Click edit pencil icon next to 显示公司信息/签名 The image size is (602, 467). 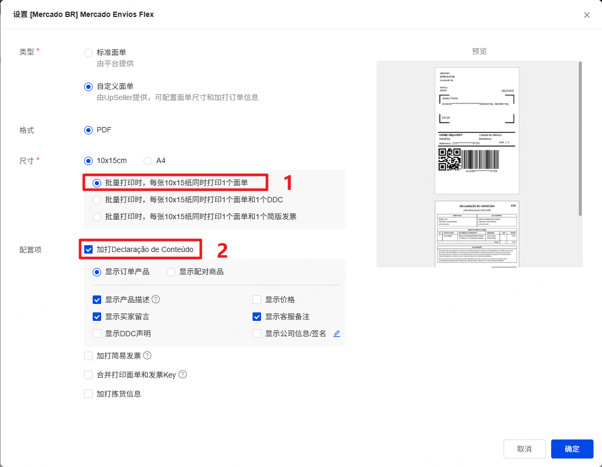(337, 334)
